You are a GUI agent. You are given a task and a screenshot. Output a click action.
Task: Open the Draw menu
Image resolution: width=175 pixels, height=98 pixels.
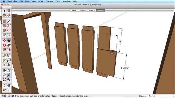[41, 1]
